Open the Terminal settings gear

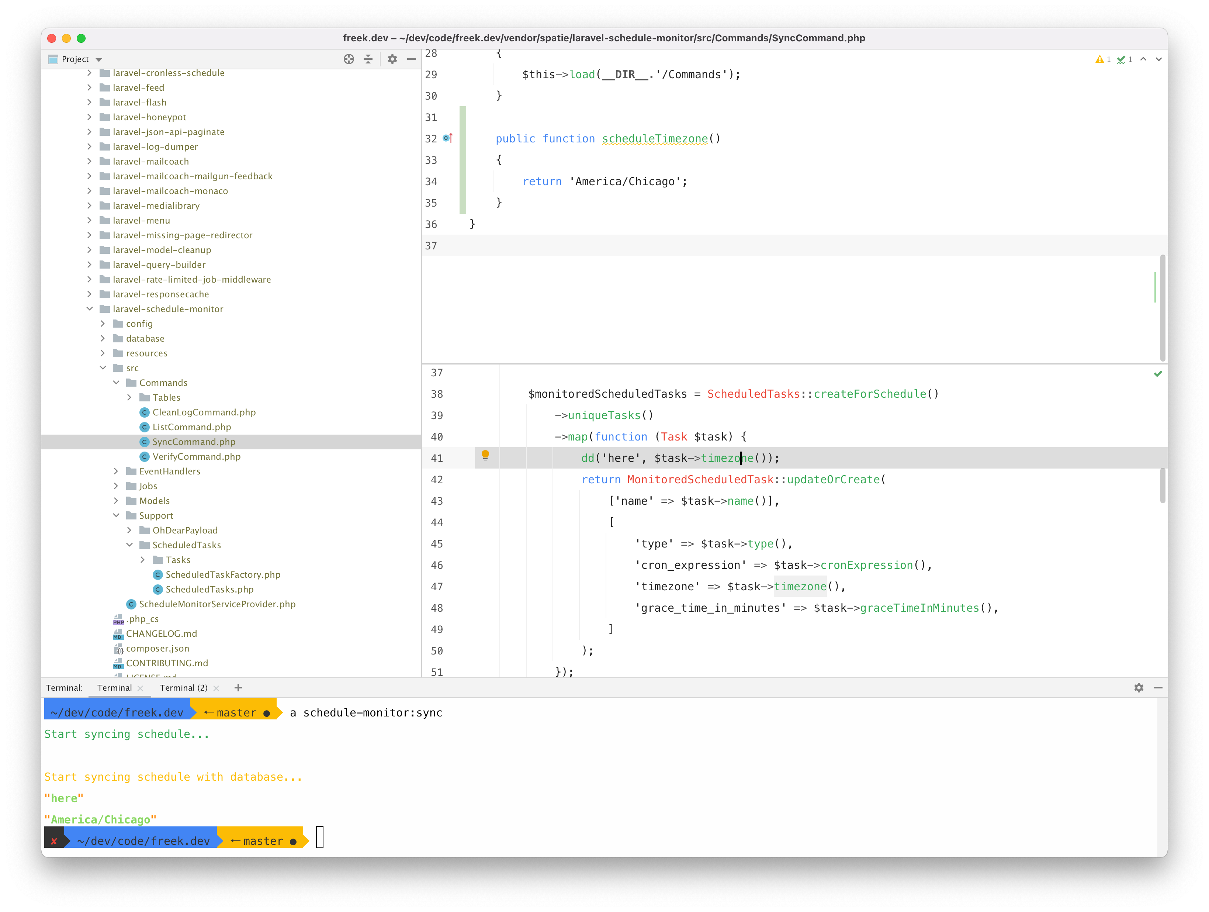tap(1139, 688)
